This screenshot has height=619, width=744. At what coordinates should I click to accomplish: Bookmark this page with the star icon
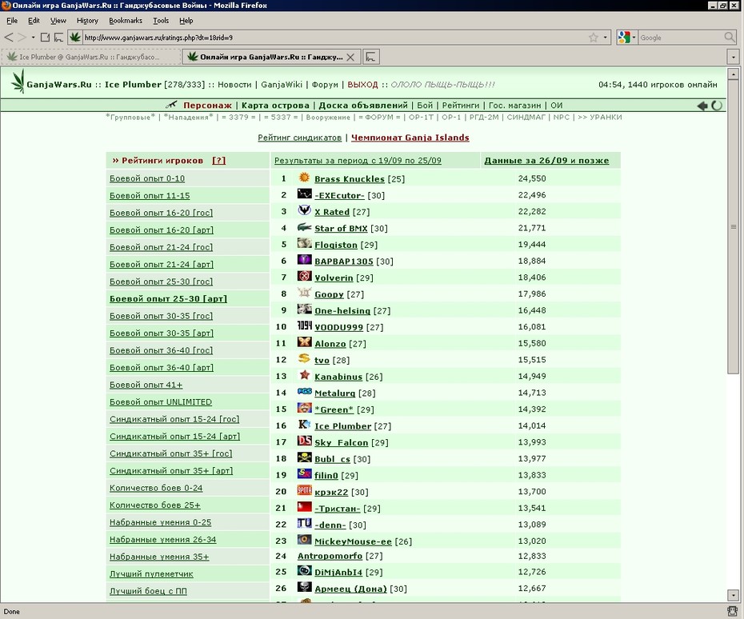pos(593,38)
